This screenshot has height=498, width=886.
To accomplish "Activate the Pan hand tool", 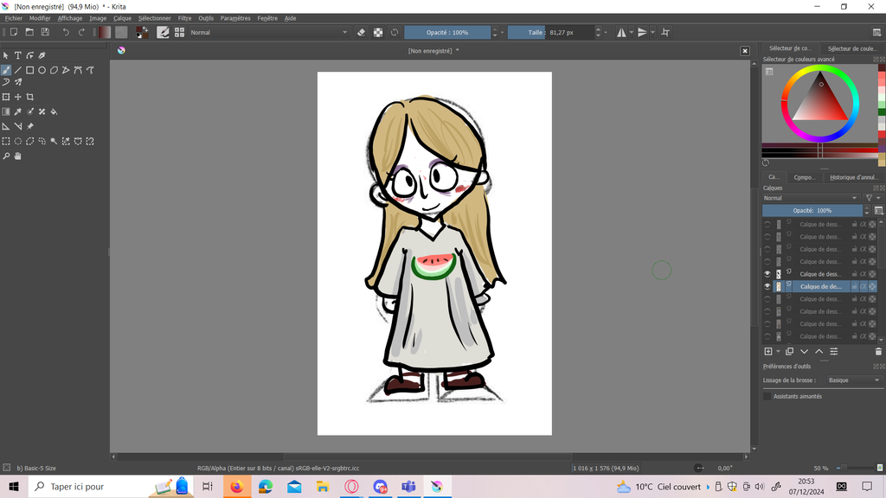I will 17,156.
